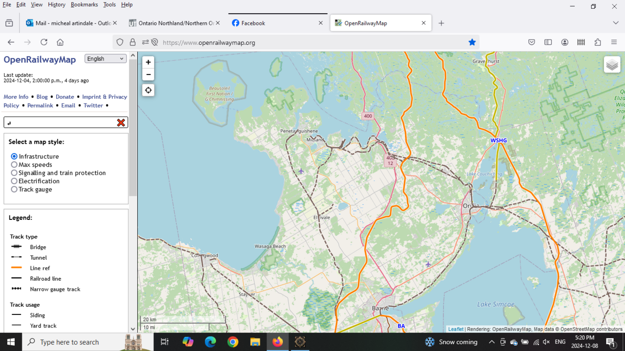Zoom in on the railway map

(x=148, y=62)
